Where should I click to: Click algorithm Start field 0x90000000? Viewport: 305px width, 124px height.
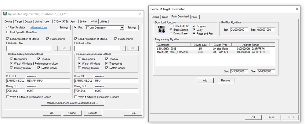point(239,71)
